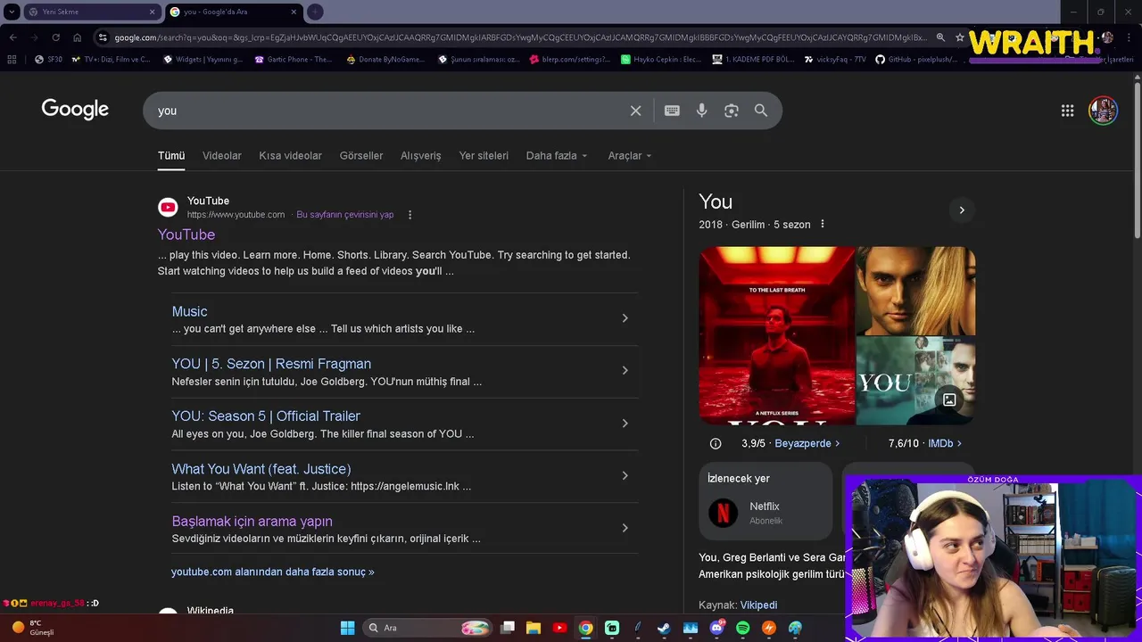This screenshot has height=642, width=1142.
Task: Click the About this rating info icon
Action: coord(716,443)
